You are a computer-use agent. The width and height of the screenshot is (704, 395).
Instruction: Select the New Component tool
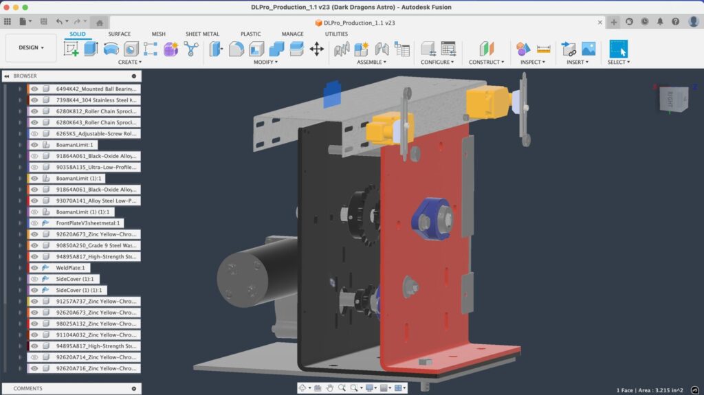[x=362, y=49]
